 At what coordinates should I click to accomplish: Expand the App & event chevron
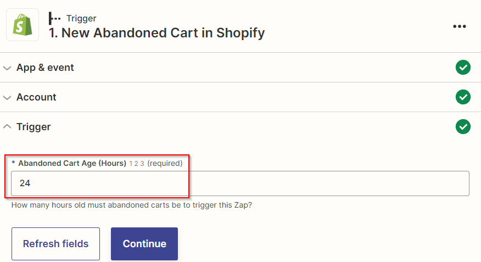7,68
